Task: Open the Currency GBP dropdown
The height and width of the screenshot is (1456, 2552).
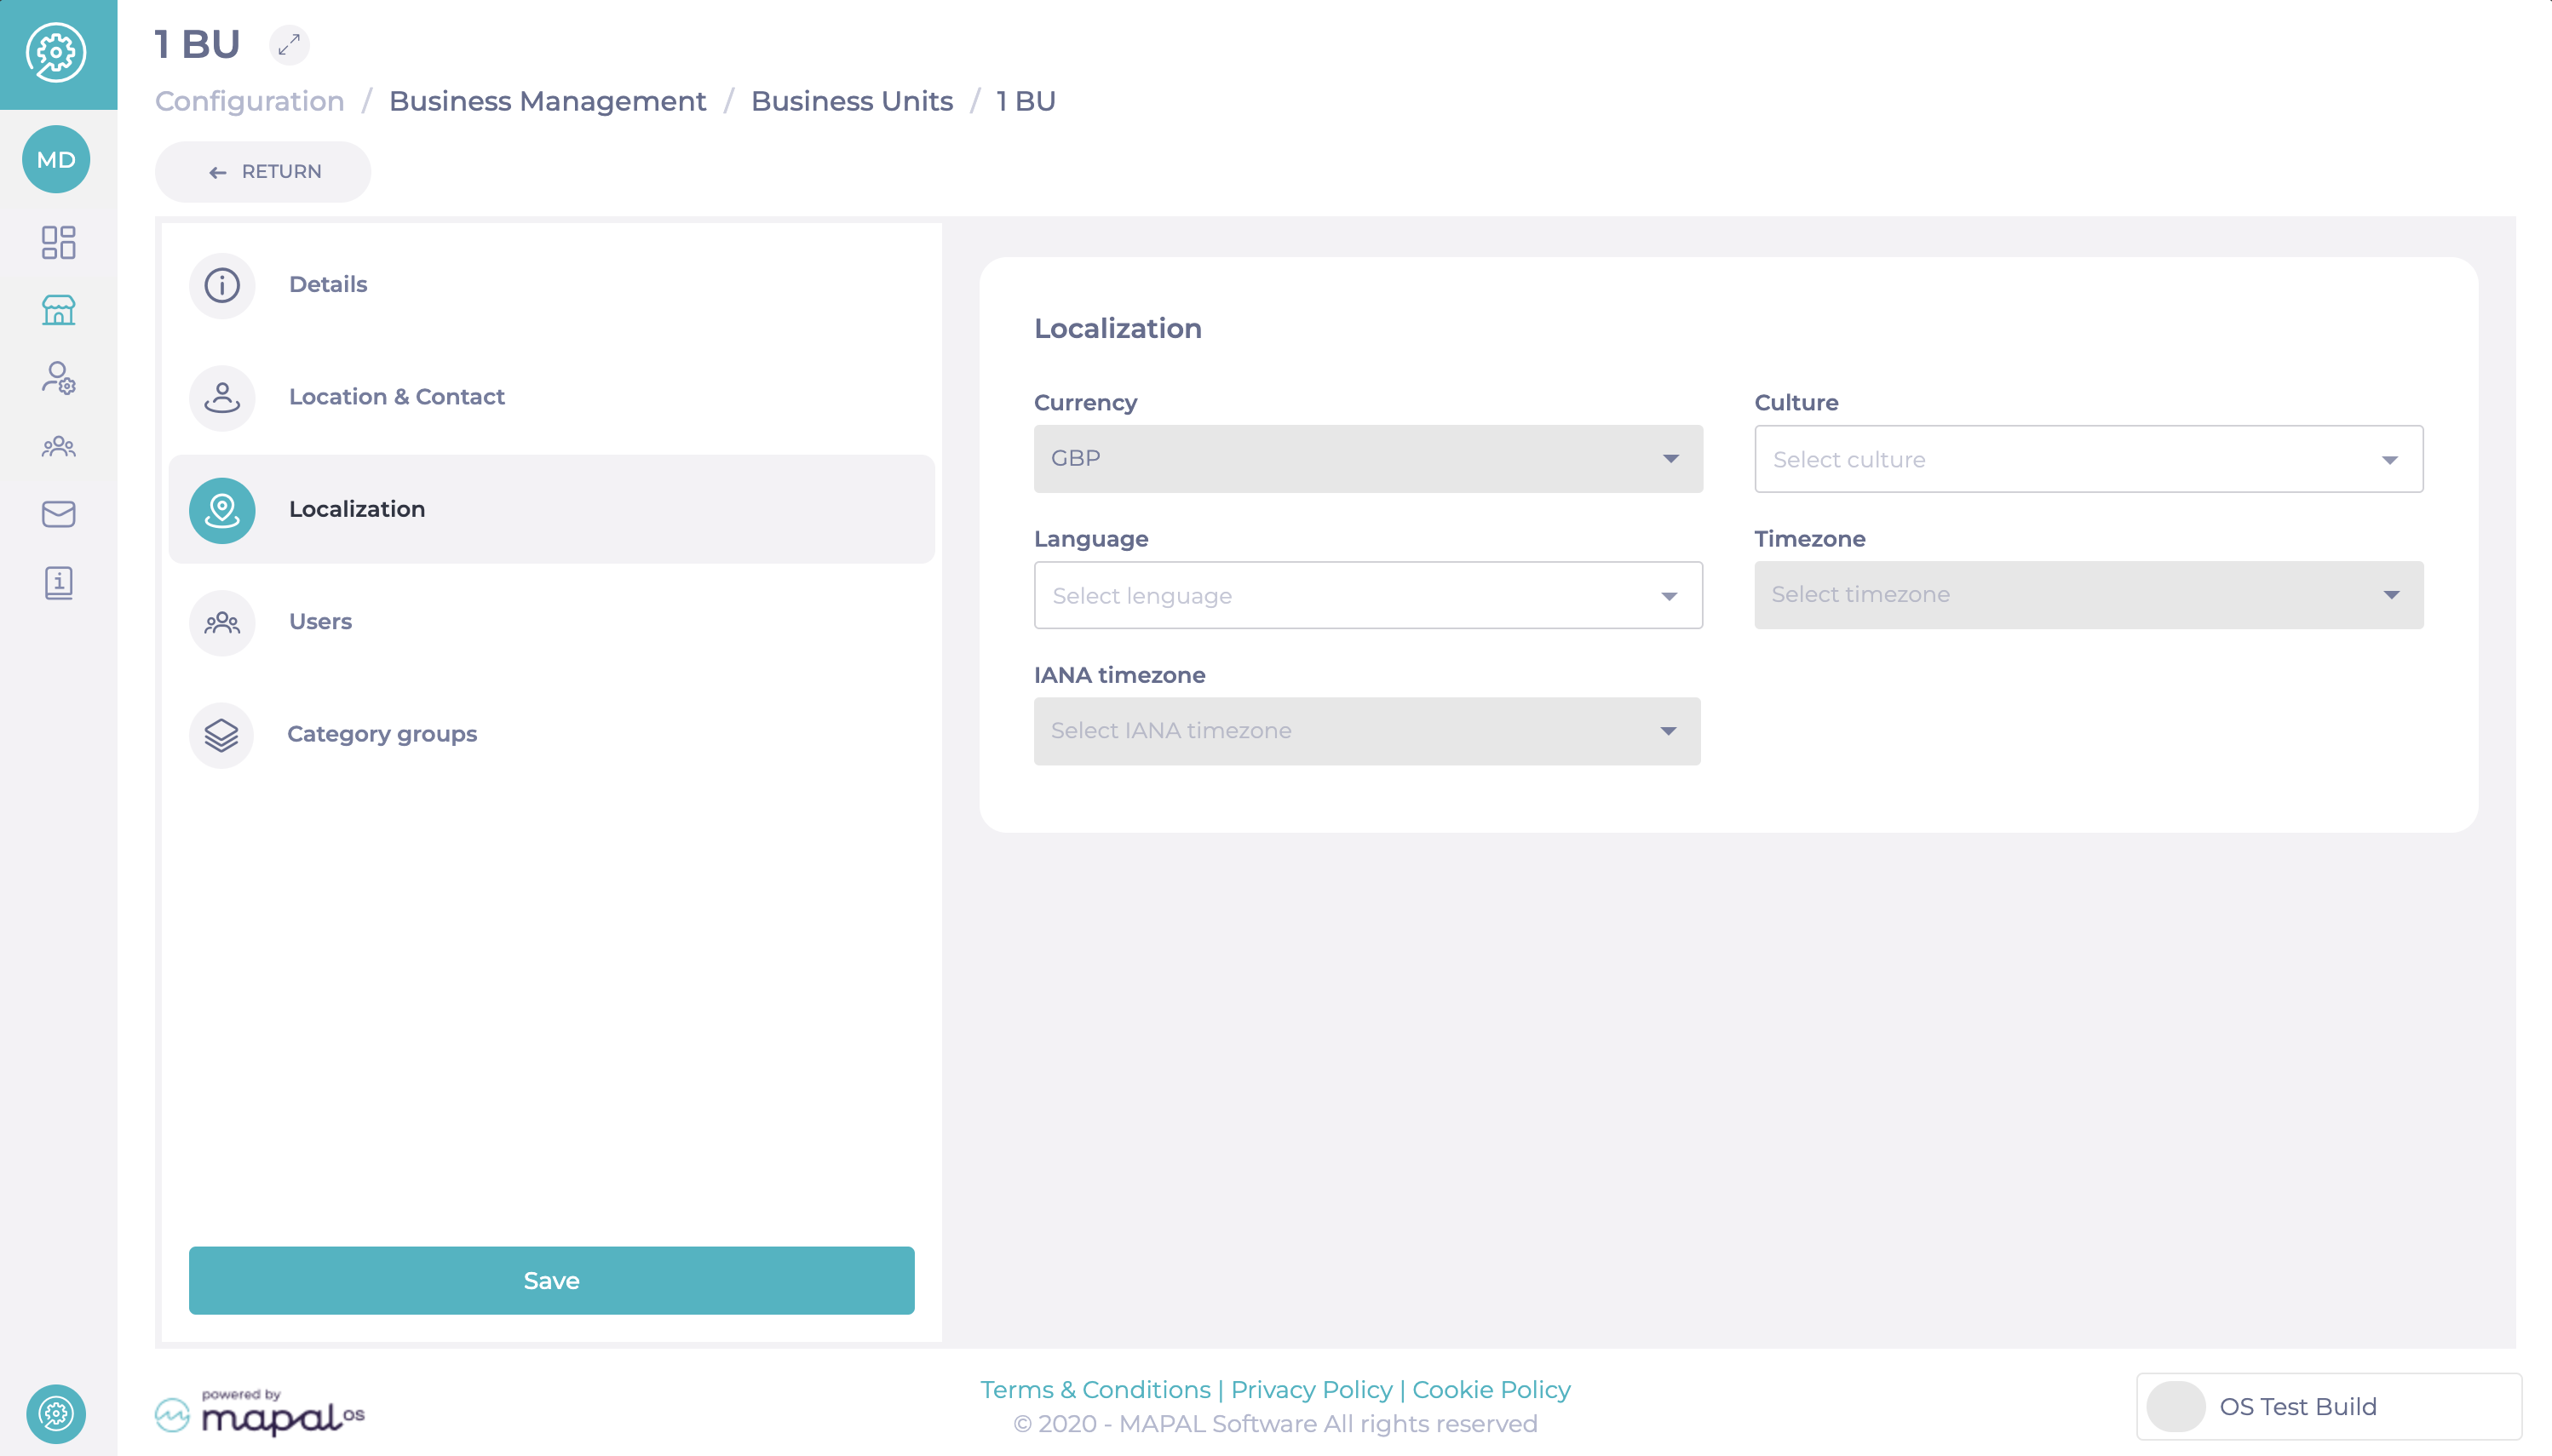Action: [1367, 459]
